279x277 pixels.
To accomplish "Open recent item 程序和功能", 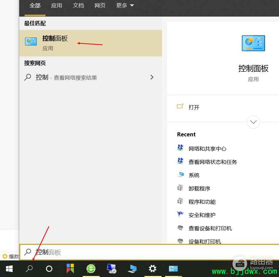I will [x=202, y=202].
